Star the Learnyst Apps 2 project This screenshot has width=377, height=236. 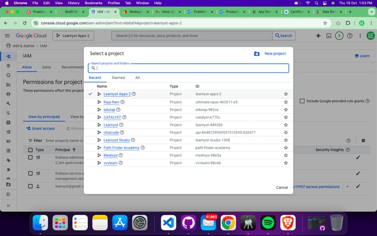pos(285,94)
